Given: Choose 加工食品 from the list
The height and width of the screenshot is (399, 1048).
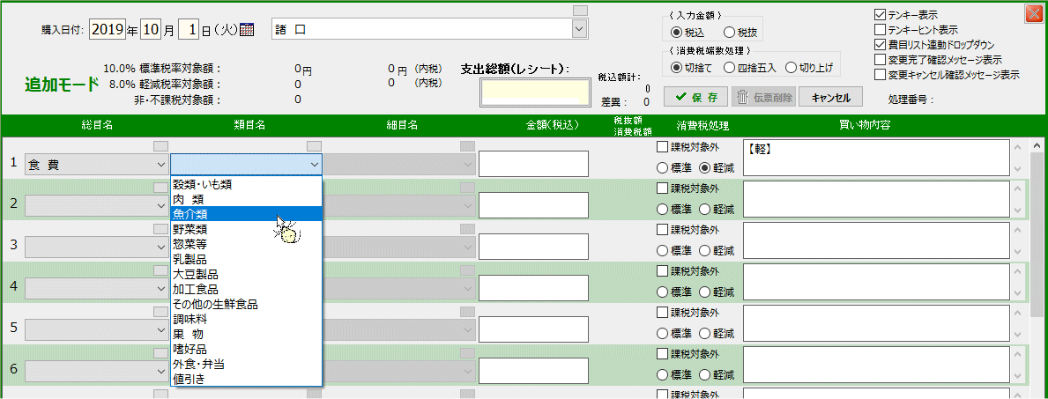Looking at the screenshot, I should (x=246, y=290).
